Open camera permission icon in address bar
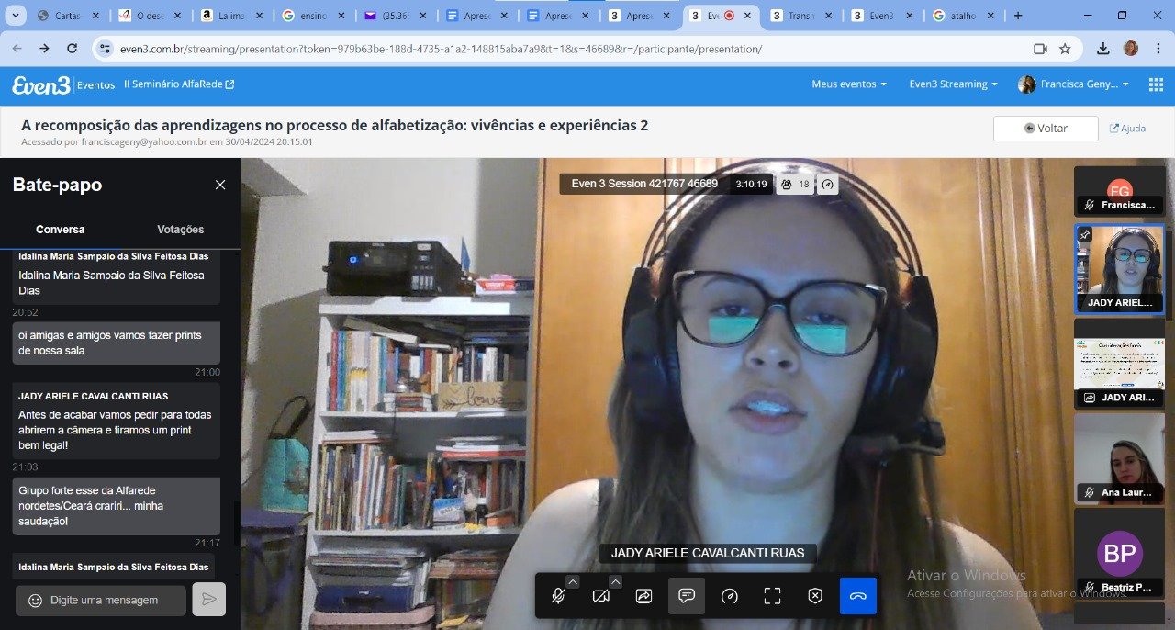This screenshot has width=1175, height=630. pos(1040,49)
